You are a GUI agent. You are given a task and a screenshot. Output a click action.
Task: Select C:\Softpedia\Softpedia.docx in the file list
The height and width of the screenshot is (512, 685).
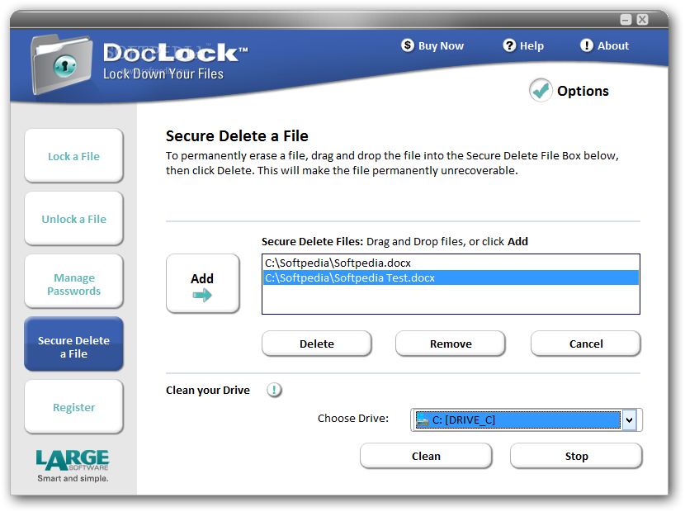(x=451, y=263)
